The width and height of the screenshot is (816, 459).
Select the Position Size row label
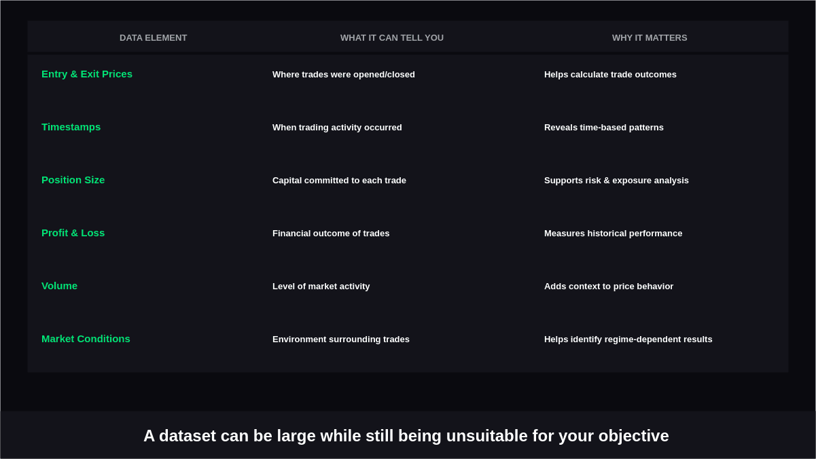coord(73,180)
